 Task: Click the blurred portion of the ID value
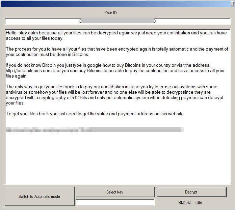click(x=117, y=21)
